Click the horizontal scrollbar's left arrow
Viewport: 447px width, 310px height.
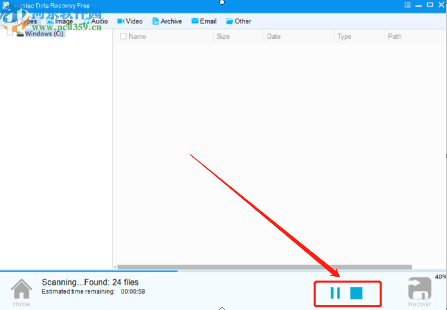(x=115, y=267)
